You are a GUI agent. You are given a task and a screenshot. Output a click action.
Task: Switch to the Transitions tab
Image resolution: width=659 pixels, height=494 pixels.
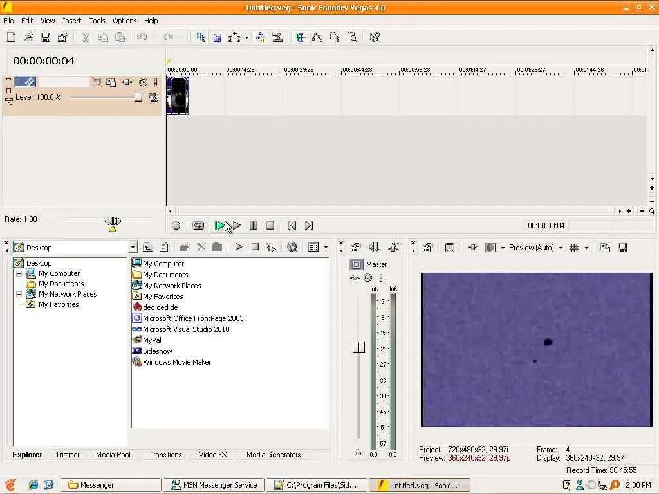point(165,455)
